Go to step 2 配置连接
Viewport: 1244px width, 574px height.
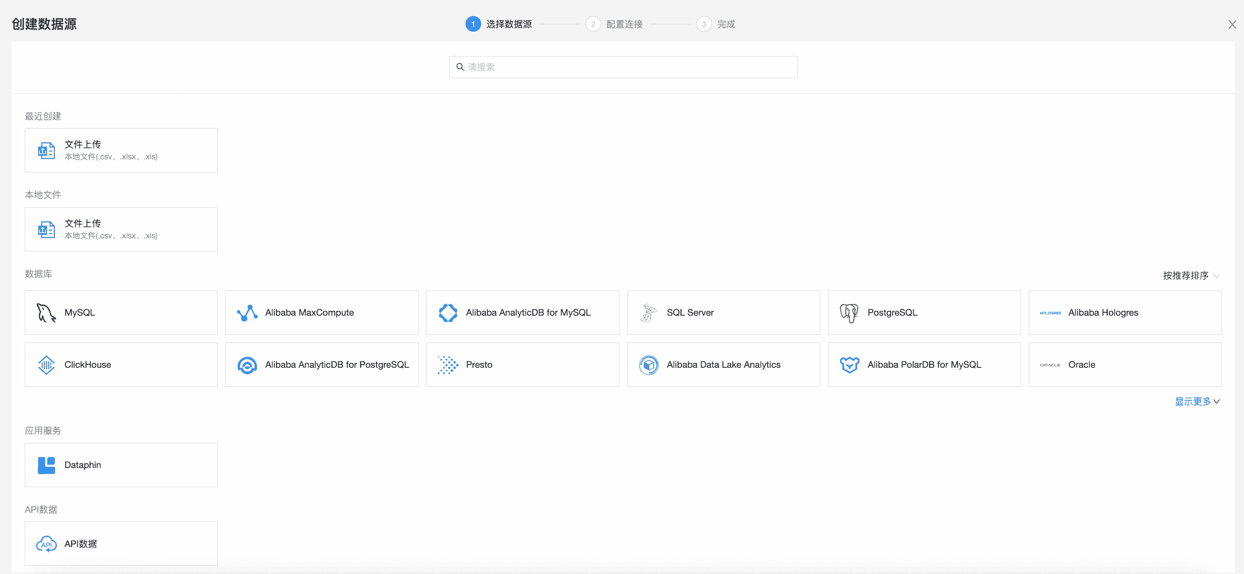[614, 24]
